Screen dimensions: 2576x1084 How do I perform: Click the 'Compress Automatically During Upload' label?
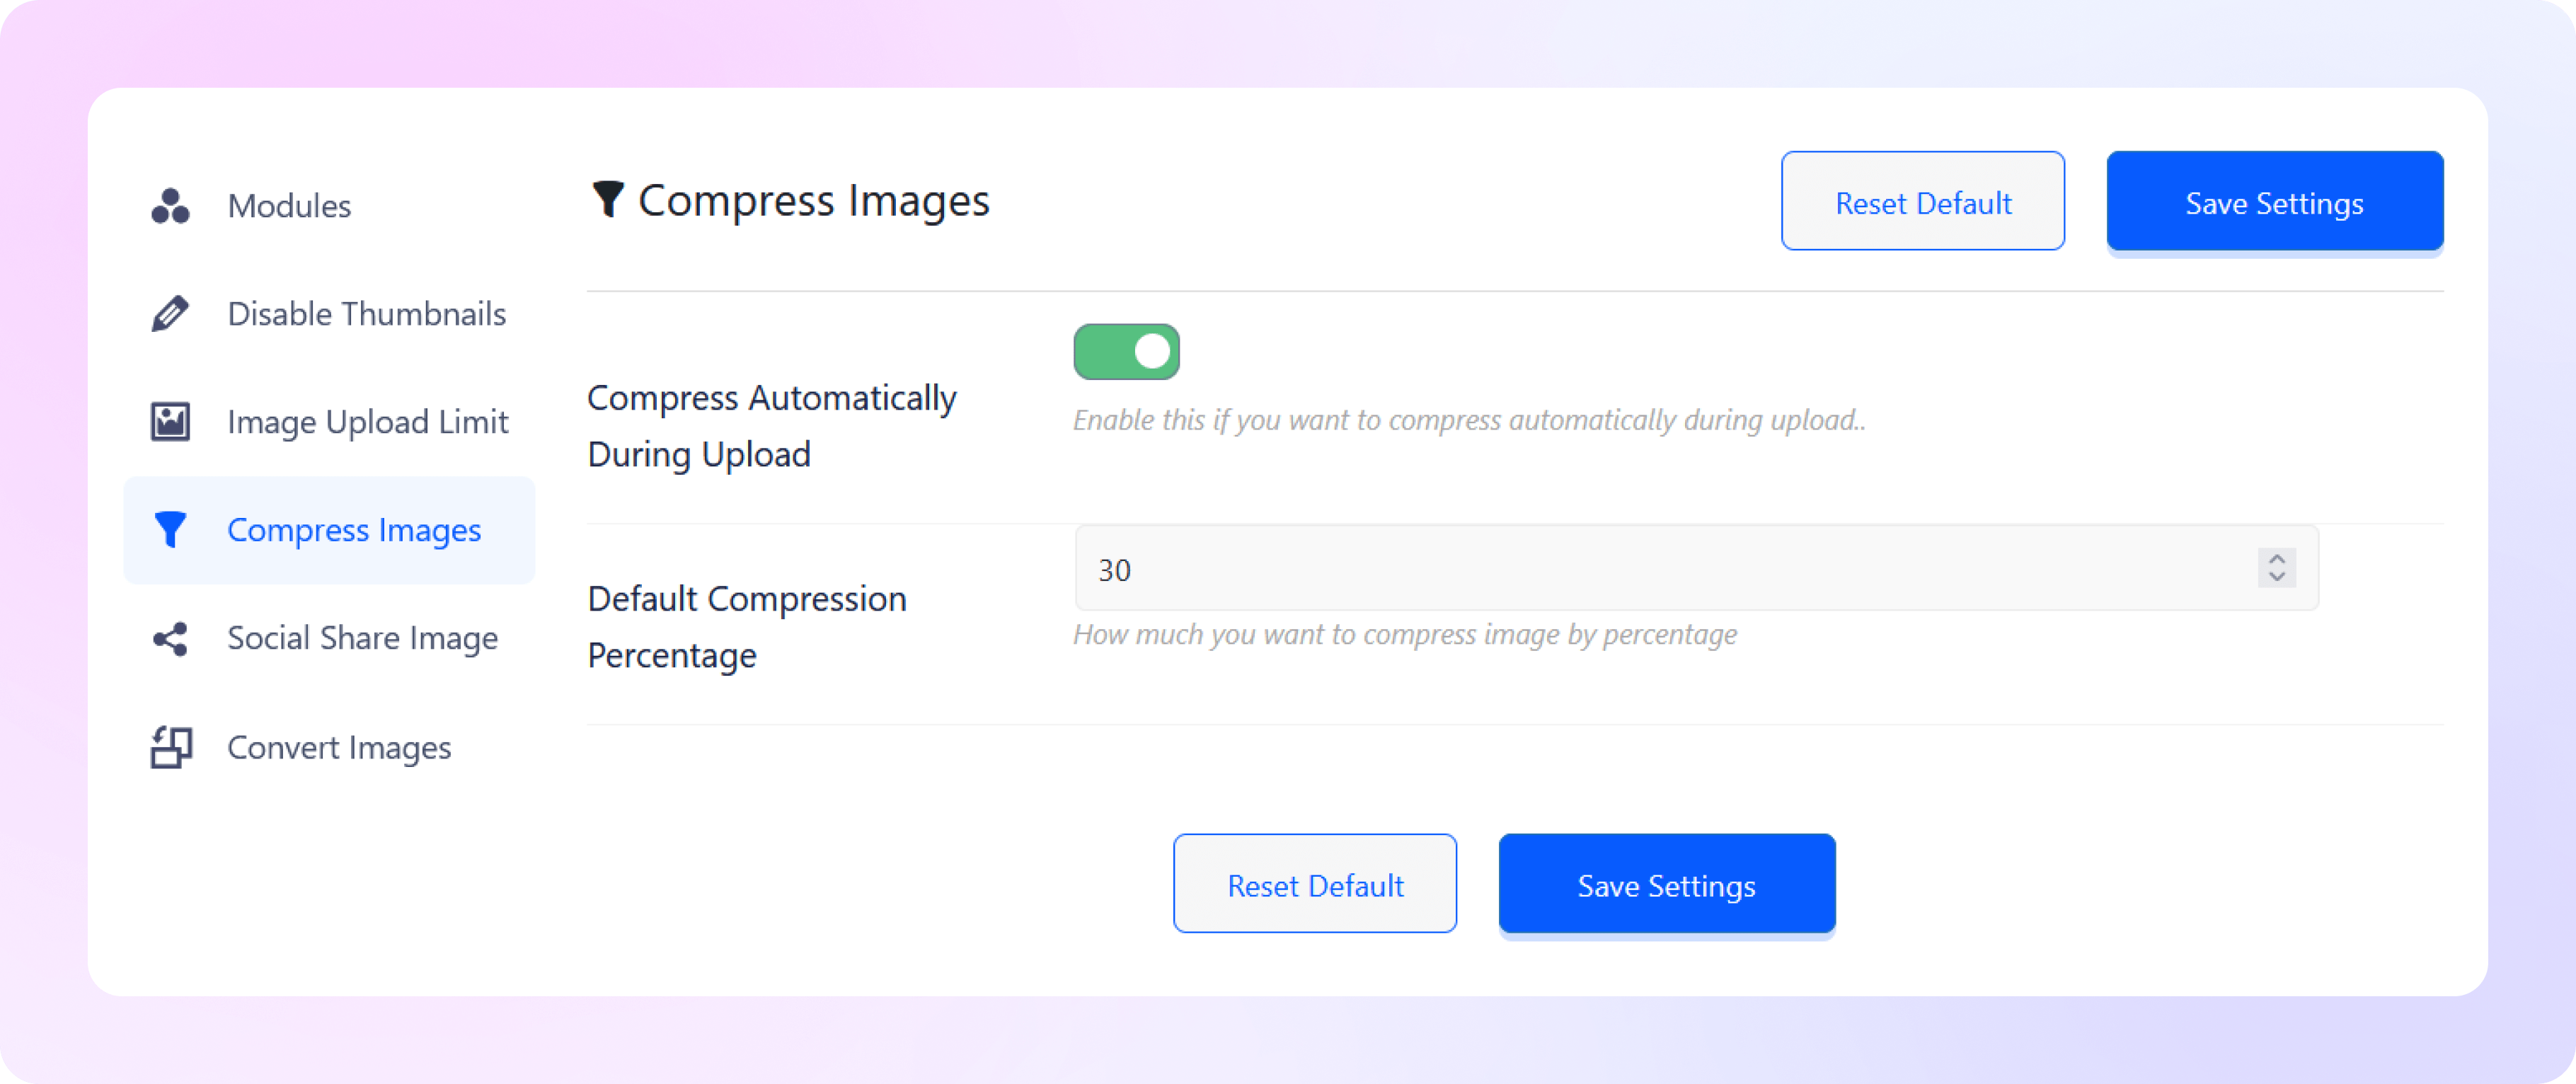tap(771, 426)
